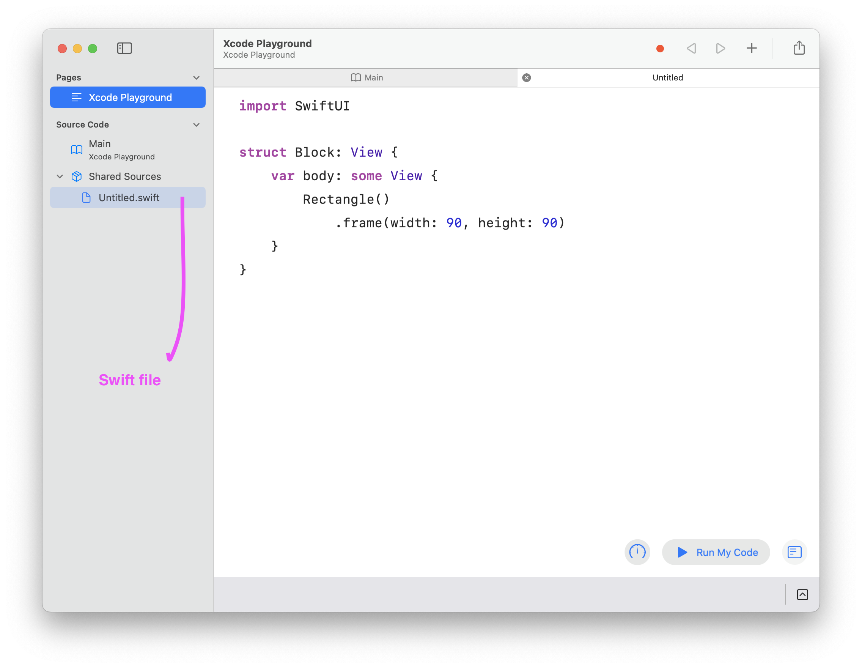This screenshot has width=862, height=668.
Task: Click the red record indicator in toolbar
Action: coord(660,48)
